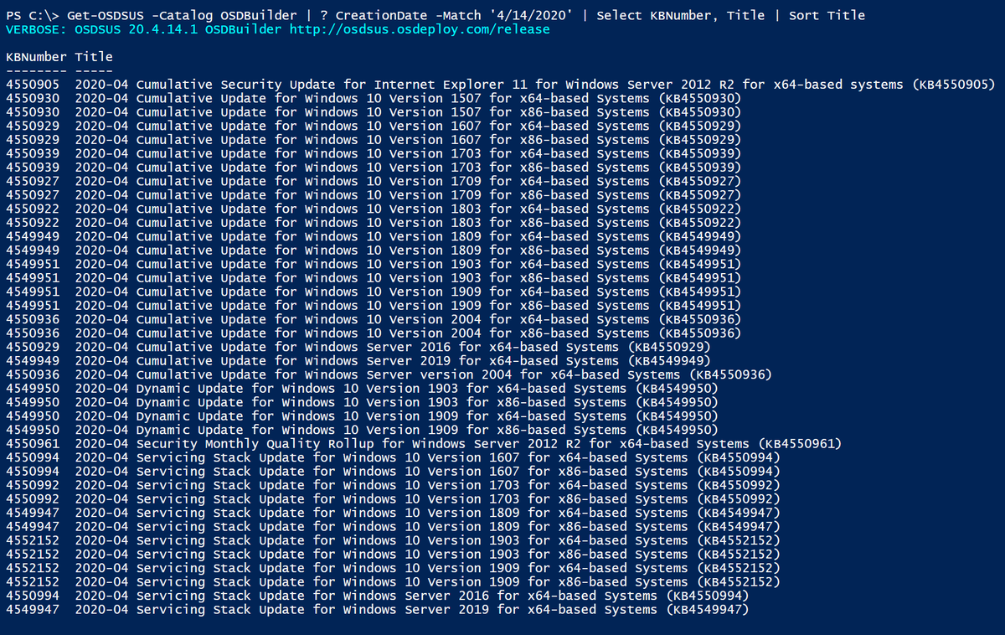Image resolution: width=1005 pixels, height=635 pixels.
Task: Select Cumulative Update Windows 10 Version 1903 x64 row
Action: [x=374, y=265]
